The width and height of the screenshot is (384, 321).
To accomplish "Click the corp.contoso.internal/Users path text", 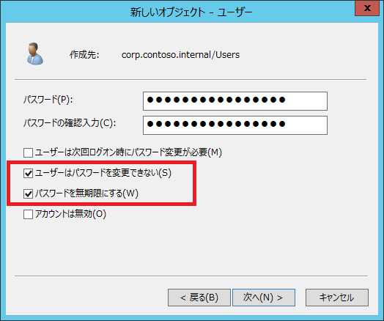I will [x=180, y=55].
